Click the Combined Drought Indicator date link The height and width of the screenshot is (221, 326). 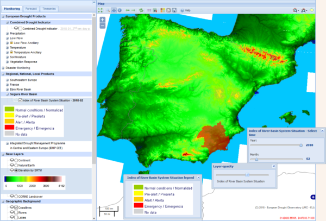[x=76, y=29]
